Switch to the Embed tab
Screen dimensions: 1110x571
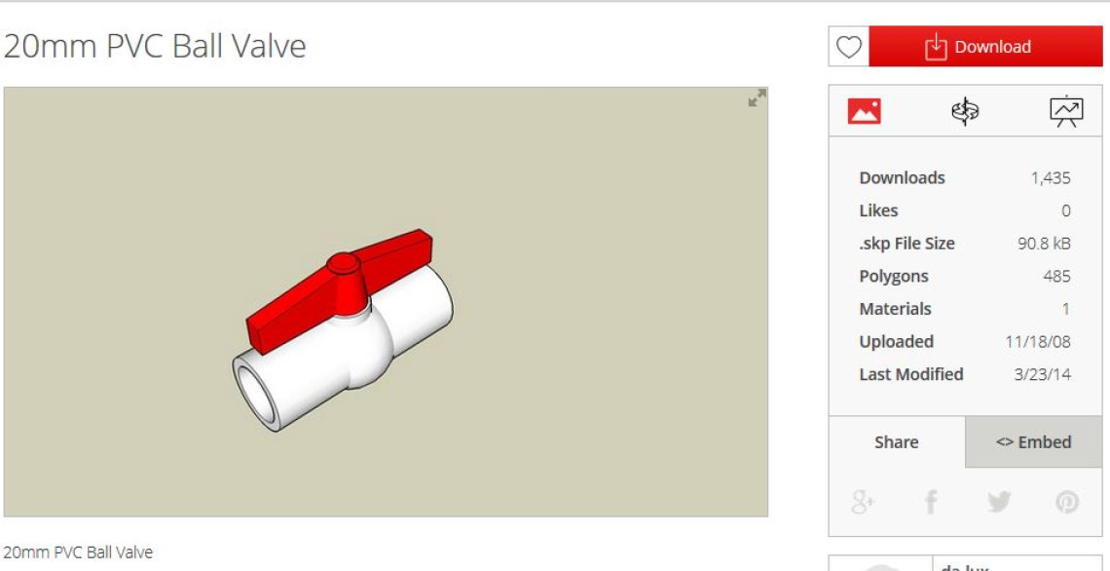coord(1033,442)
